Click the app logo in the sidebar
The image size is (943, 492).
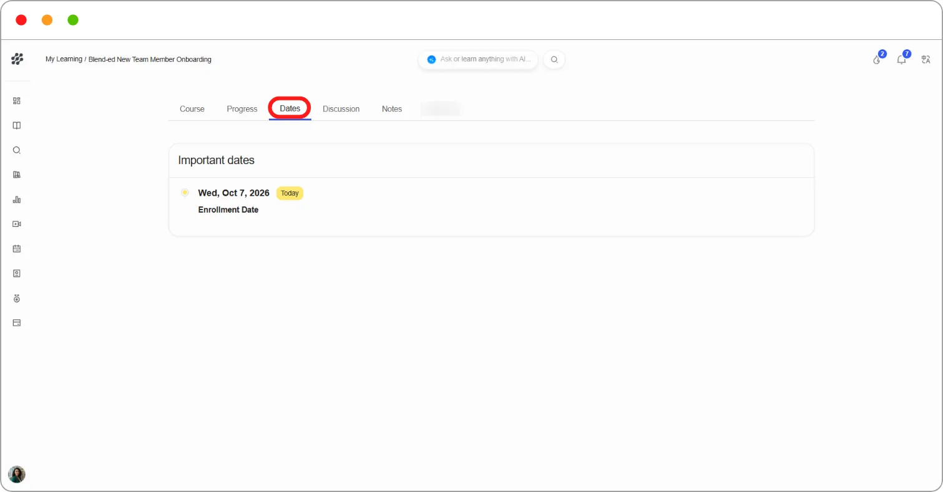pos(17,59)
